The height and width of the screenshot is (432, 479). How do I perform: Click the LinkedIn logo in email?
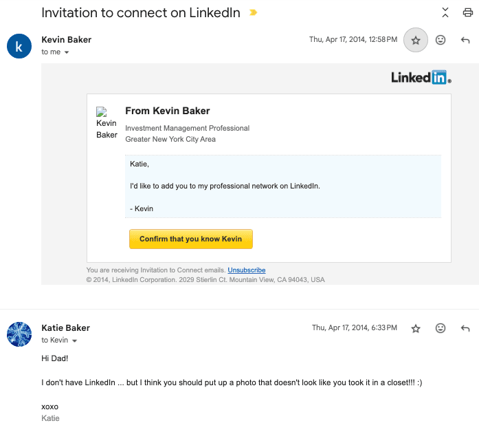point(421,78)
